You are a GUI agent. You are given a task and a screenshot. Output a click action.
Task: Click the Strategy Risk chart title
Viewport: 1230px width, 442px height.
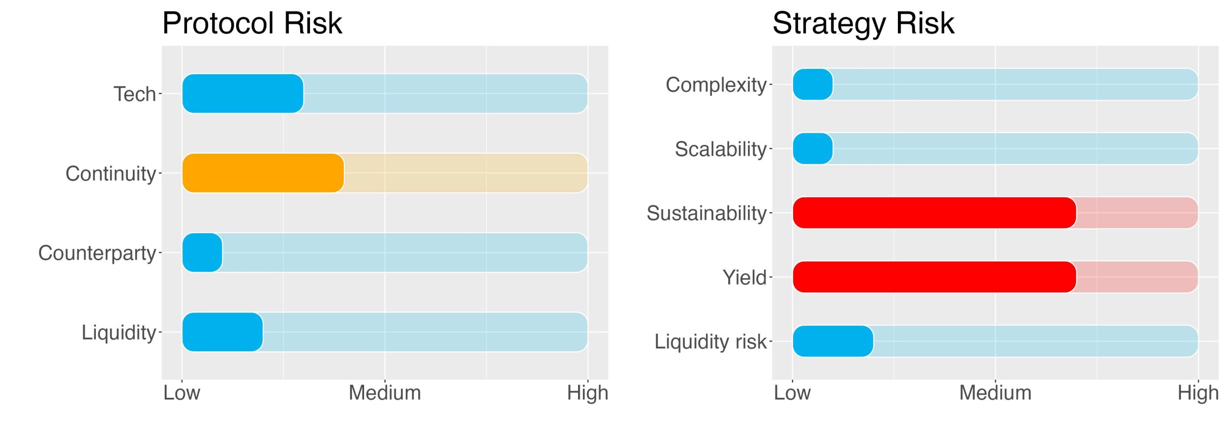[863, 23]
